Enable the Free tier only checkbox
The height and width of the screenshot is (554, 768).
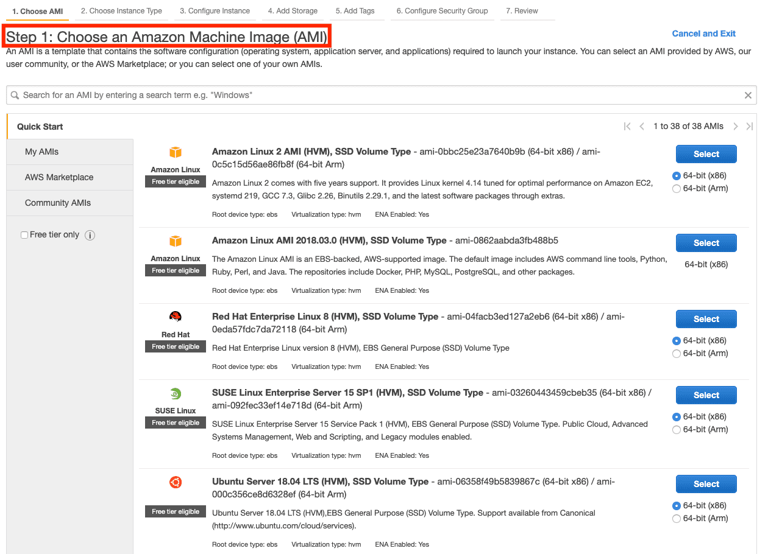tap(24, 235)
